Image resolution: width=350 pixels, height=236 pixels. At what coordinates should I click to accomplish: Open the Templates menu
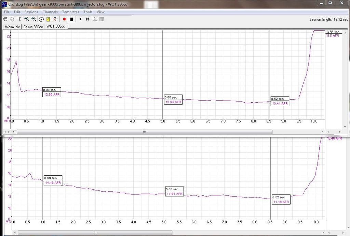70,12
